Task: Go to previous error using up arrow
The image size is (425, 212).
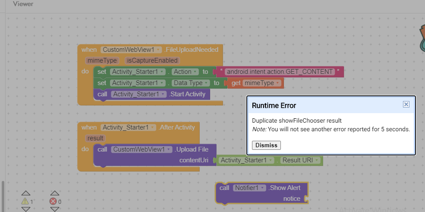Action: [54, 193]
